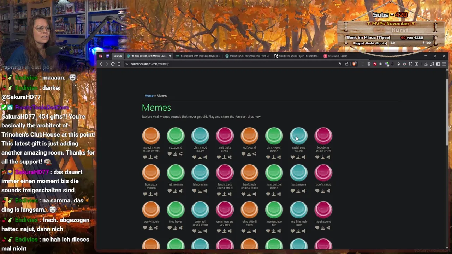Viewport: 452px width, 254px height.
Task: Favorite the rizz sound with heart icon
Action: tap(169, 154)
